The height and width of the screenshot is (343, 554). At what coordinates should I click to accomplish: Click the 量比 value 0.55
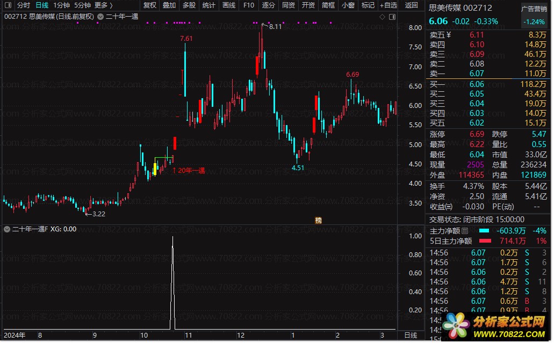[x=539, y=145]
